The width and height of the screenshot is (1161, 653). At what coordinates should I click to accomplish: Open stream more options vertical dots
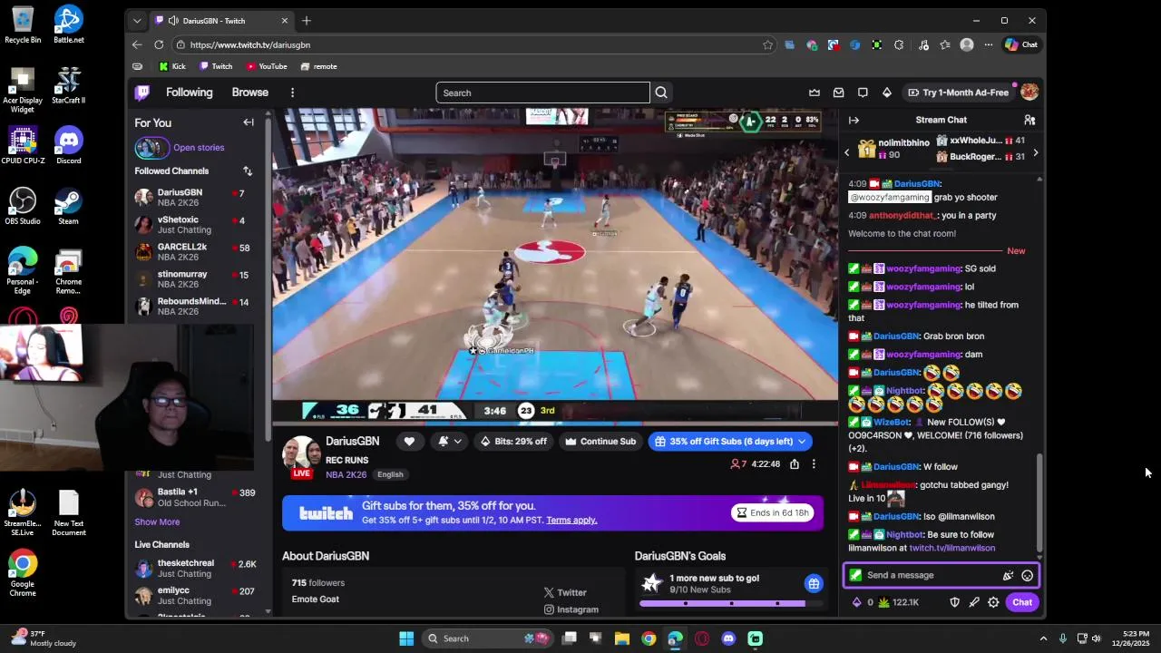click(814, 464)
